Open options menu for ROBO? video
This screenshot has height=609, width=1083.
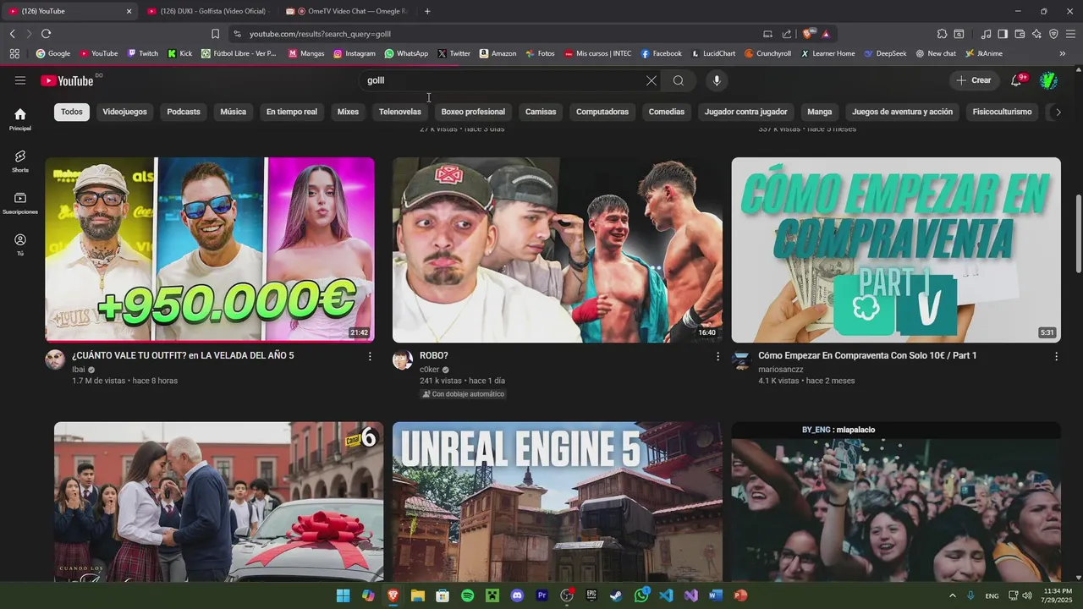tap(717, 357)
